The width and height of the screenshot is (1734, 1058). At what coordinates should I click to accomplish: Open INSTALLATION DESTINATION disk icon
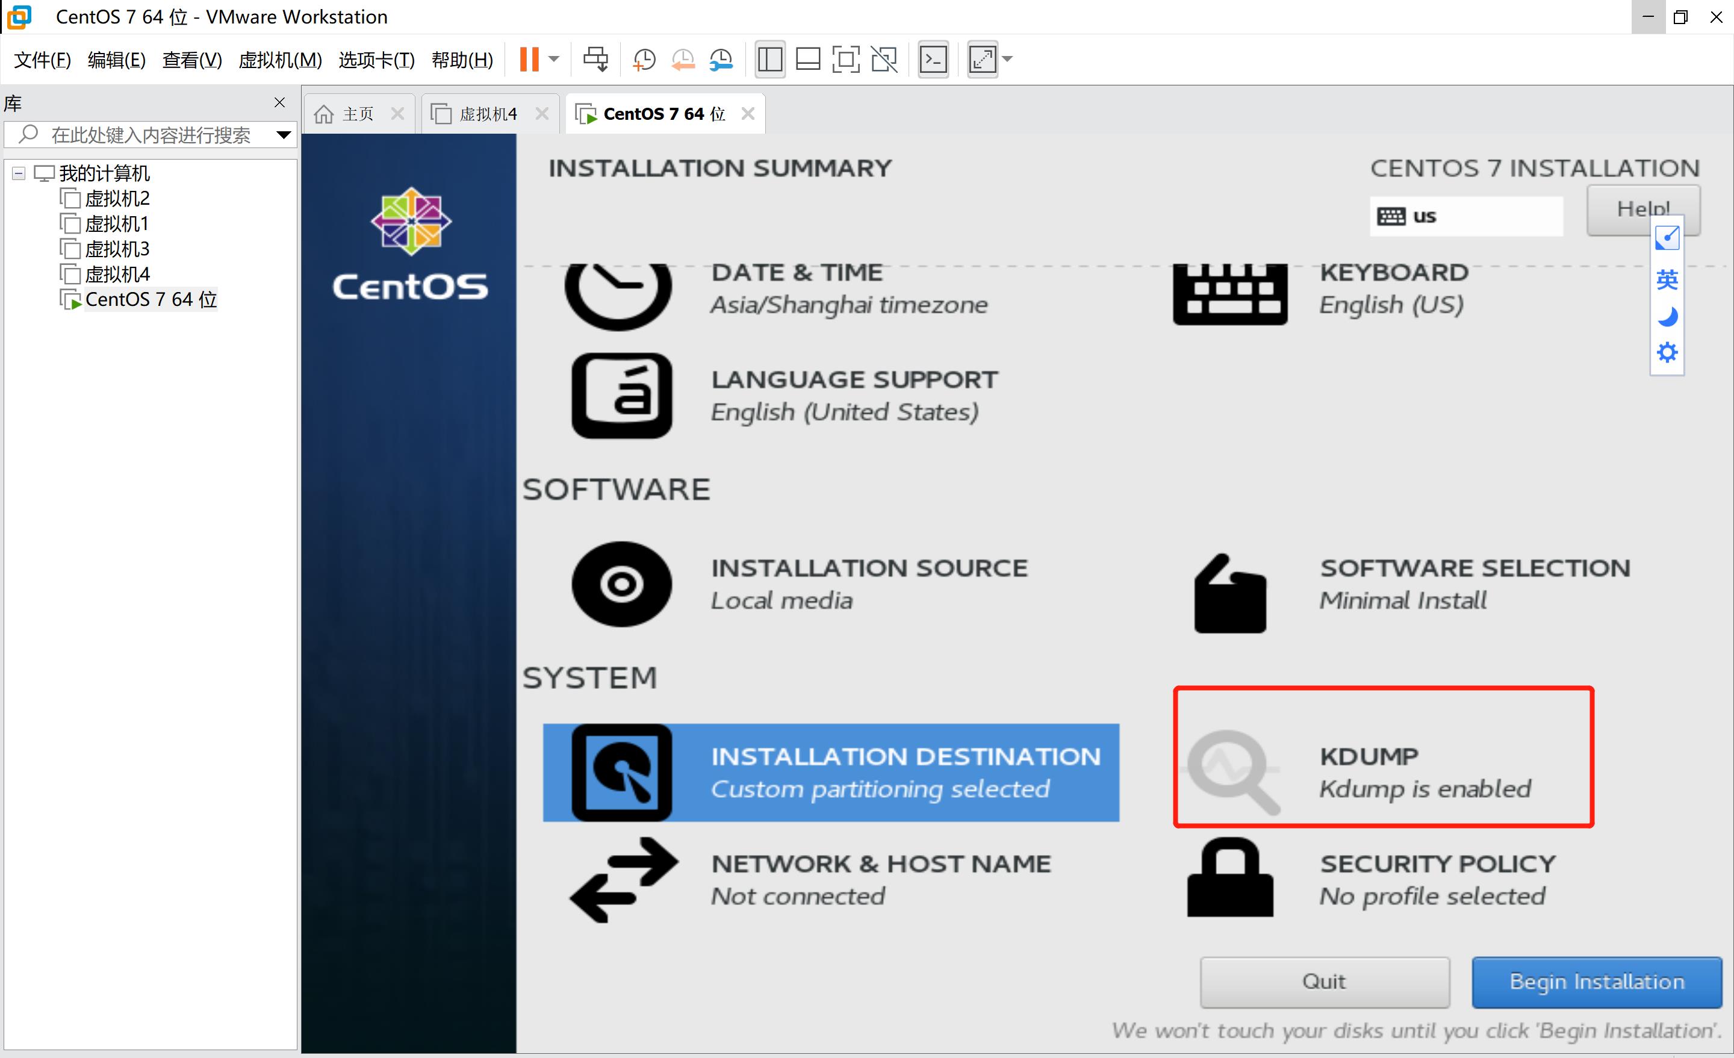pyautogui.click(x=621, y=772)
